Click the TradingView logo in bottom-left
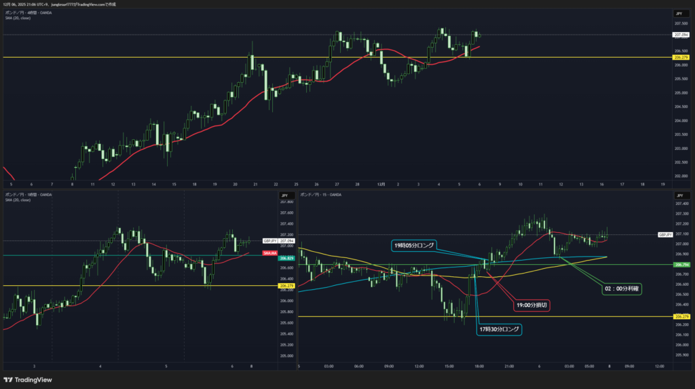Viewport: 695px width, 389px height. click(28, 380)
